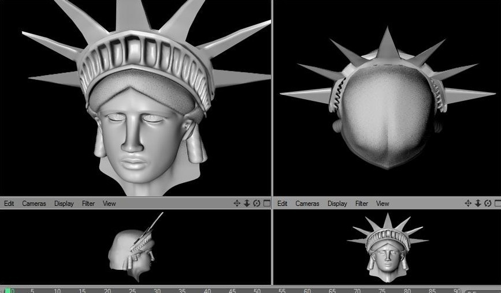Click the move-camera icon of the small front-view viewport
The height and width of the screenshot is (293, 501).
click(x=468, y=203)
